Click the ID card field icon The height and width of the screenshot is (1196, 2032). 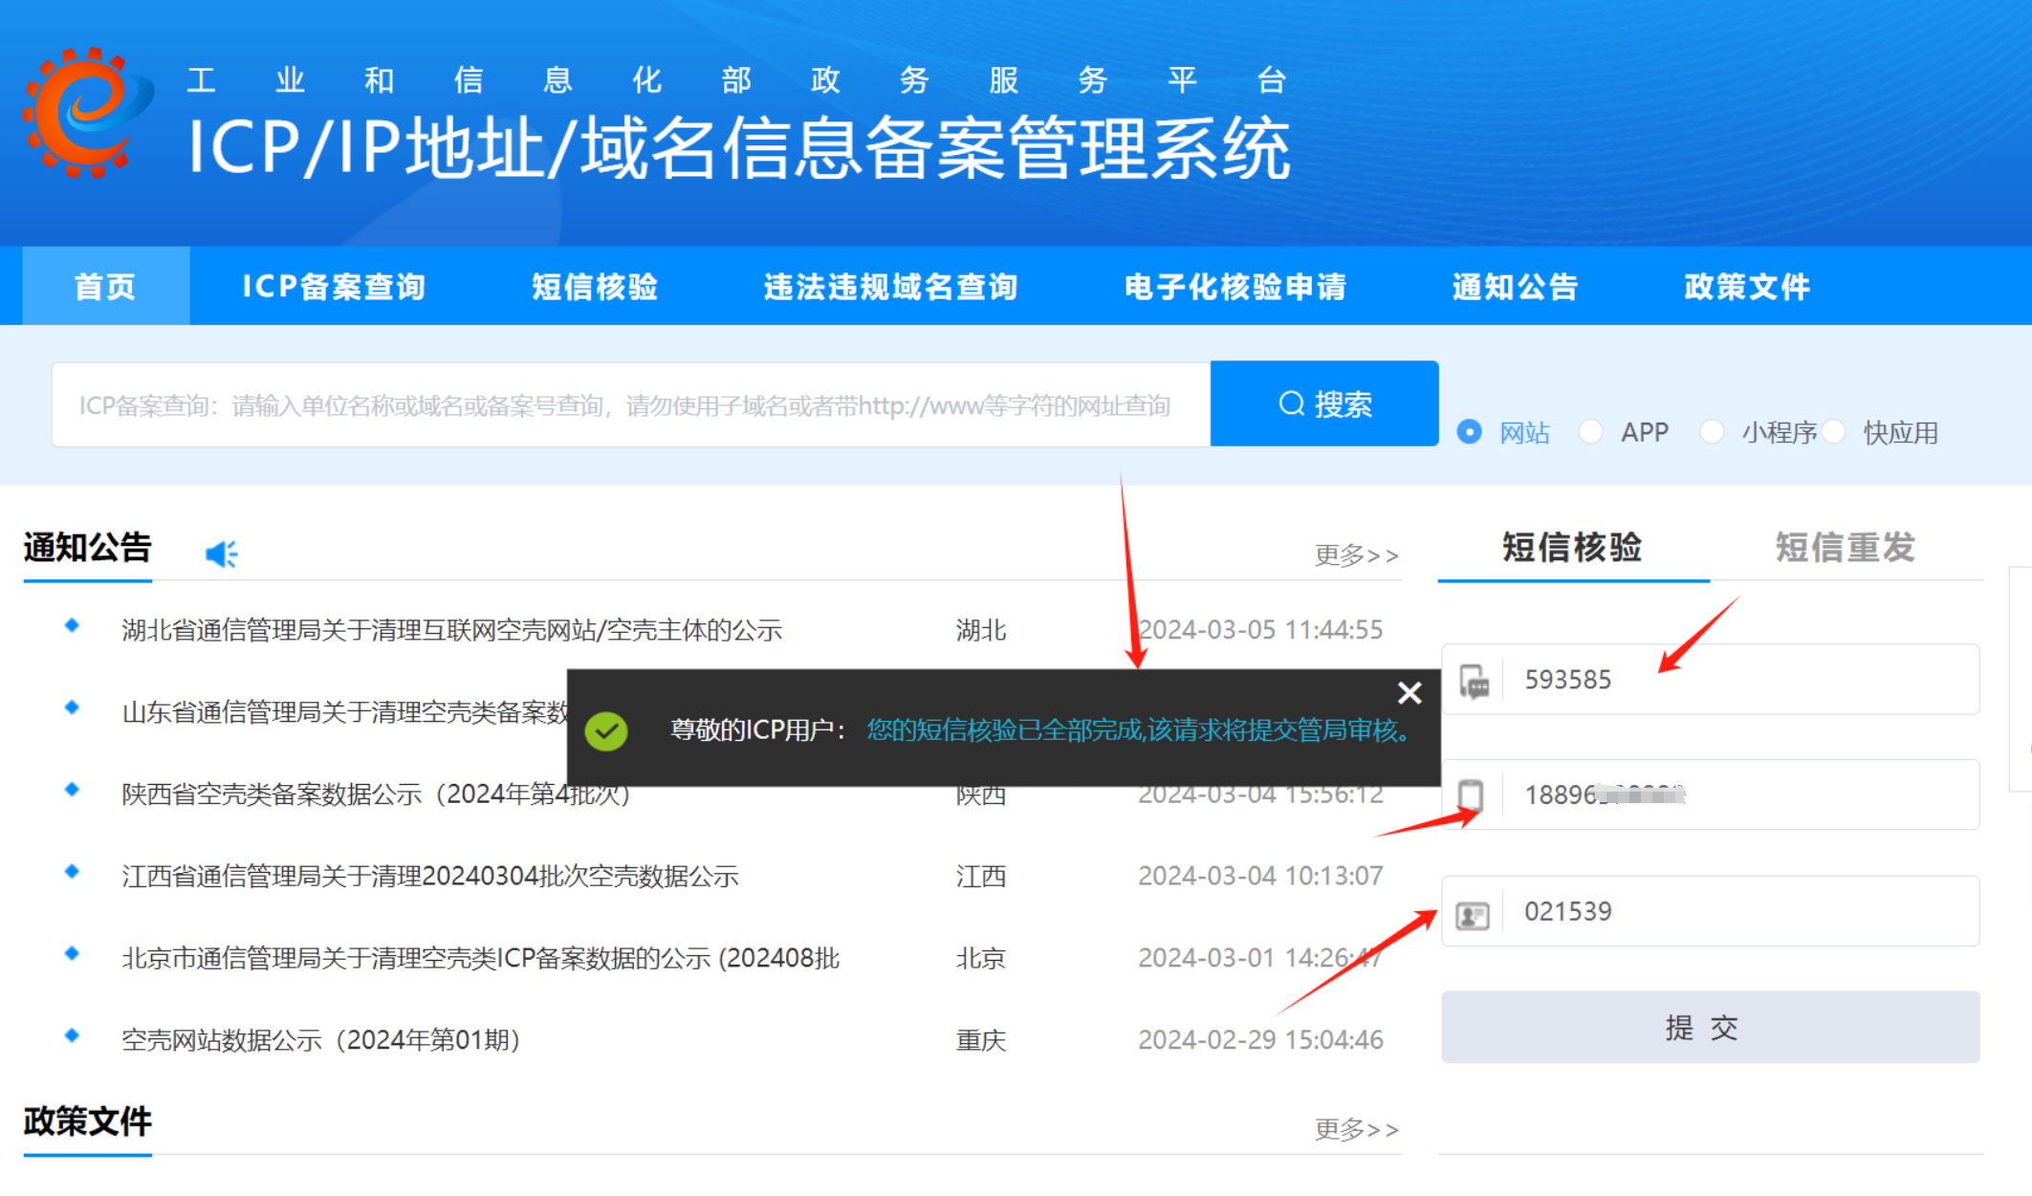tap(1473, 915)
